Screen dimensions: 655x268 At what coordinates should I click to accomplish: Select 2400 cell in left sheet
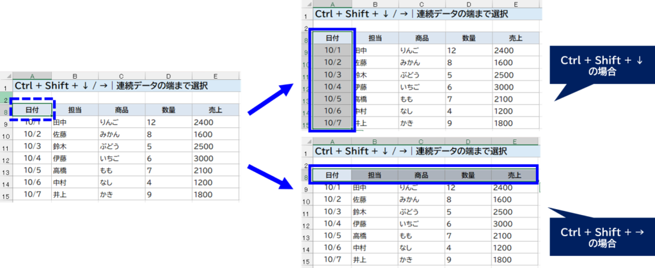coord(216,122)
